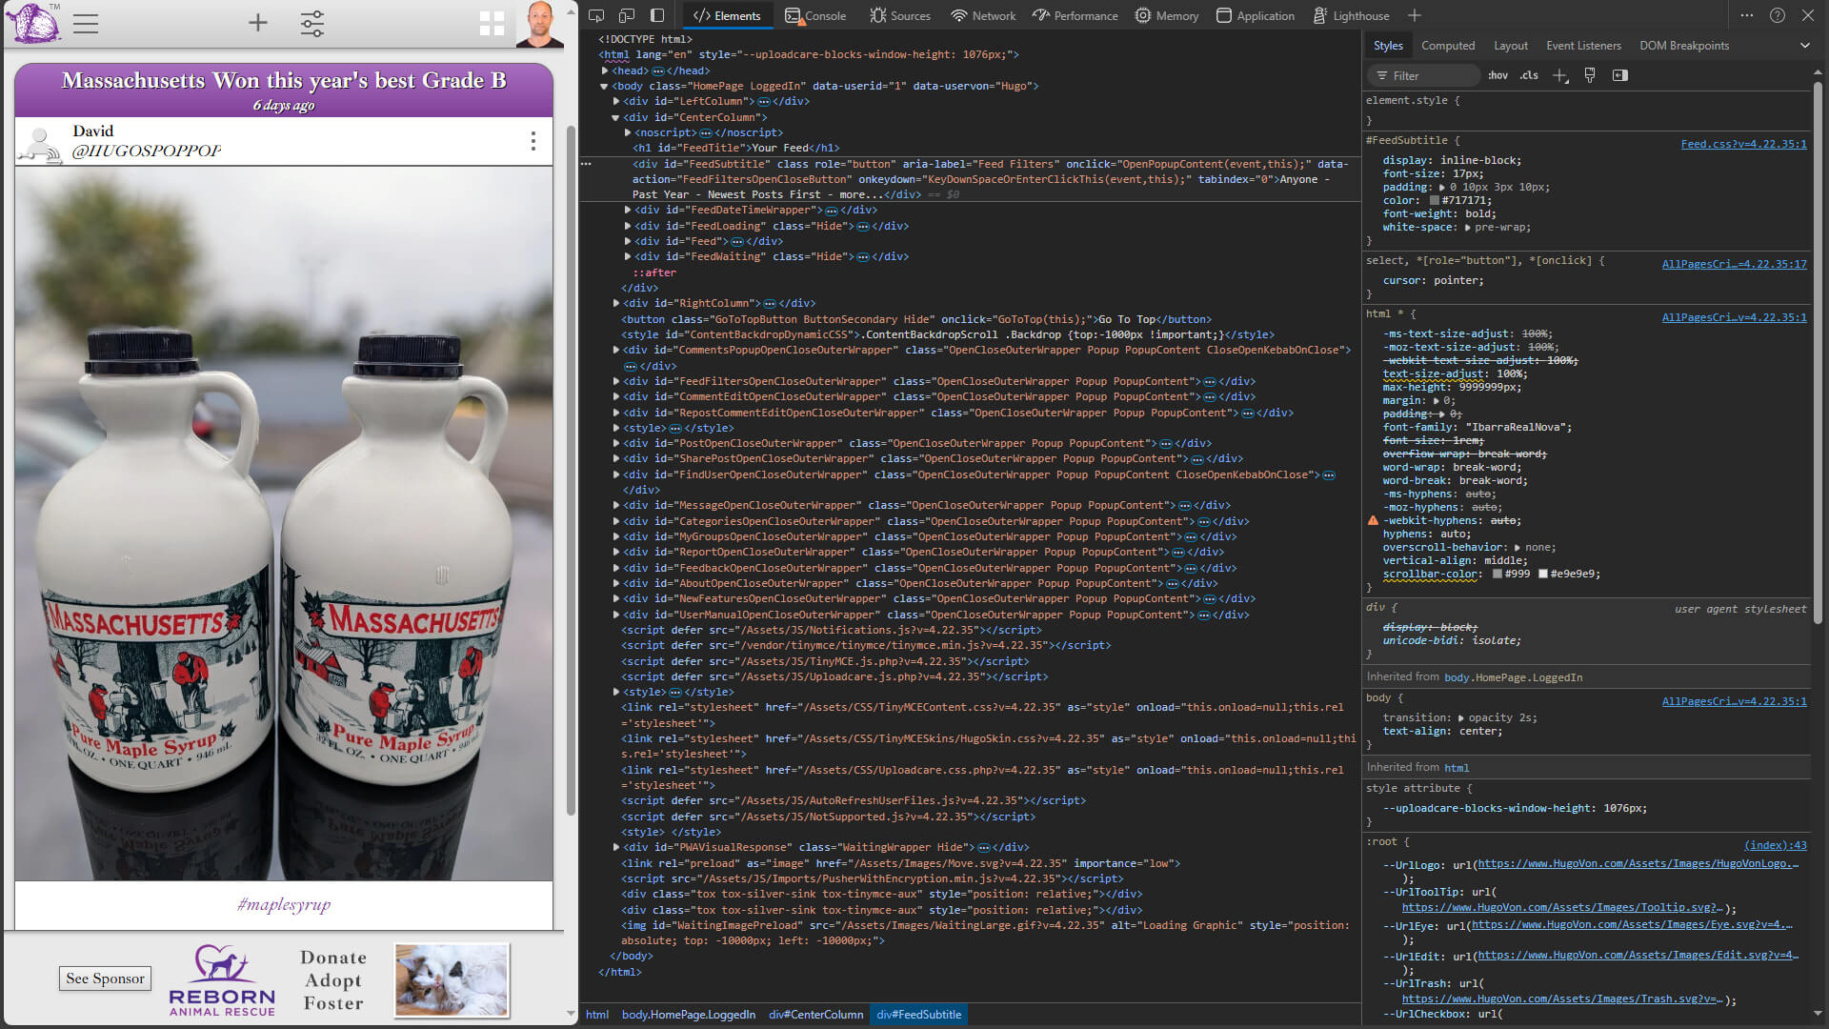1829x1029 pixels.
Task: Click the #e9e9e9 scrollbar-color swatch
Action: click(1543, 575)
